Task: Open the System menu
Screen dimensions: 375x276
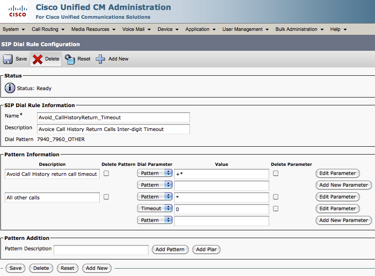Action: [14, 30]
